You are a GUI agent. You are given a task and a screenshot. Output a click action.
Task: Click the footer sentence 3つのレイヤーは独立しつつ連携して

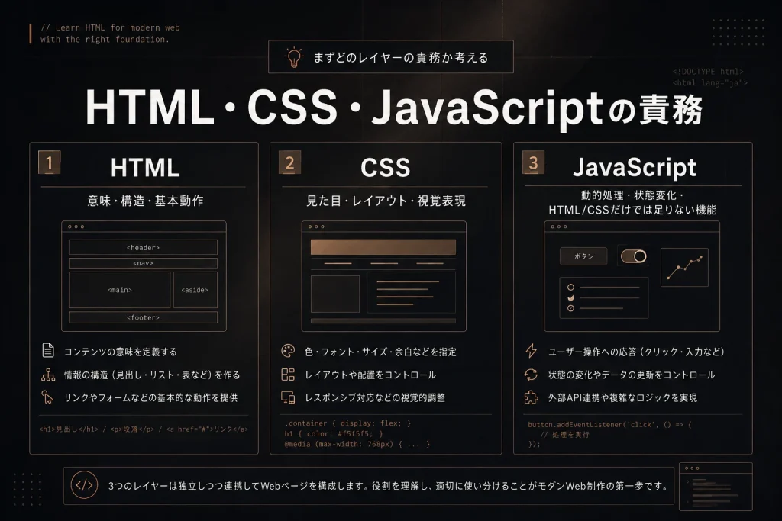(389, 486)
